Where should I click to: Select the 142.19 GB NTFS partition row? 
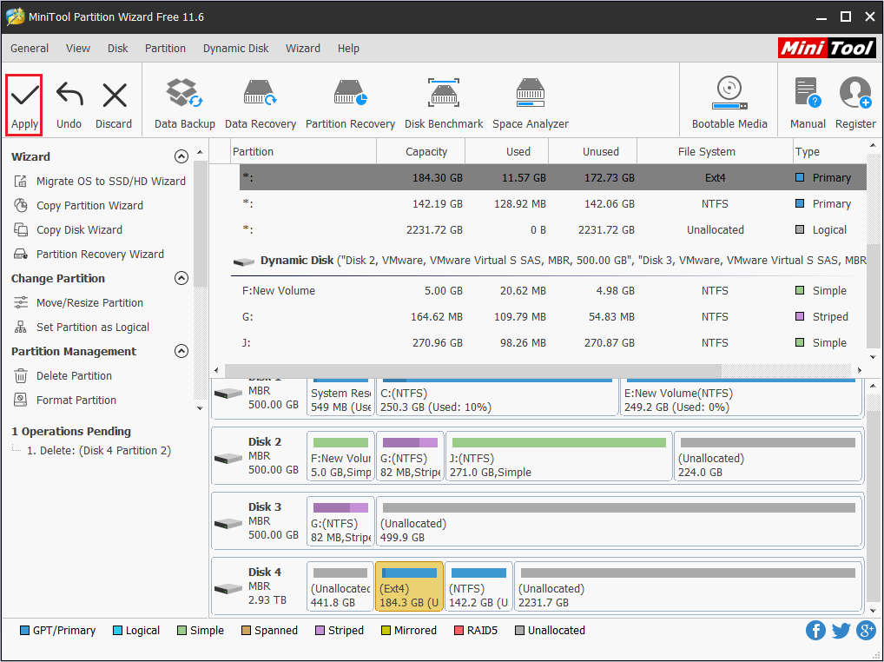click(x=552, y=203)
